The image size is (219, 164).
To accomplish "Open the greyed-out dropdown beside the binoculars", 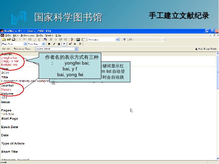I will 163,40.
